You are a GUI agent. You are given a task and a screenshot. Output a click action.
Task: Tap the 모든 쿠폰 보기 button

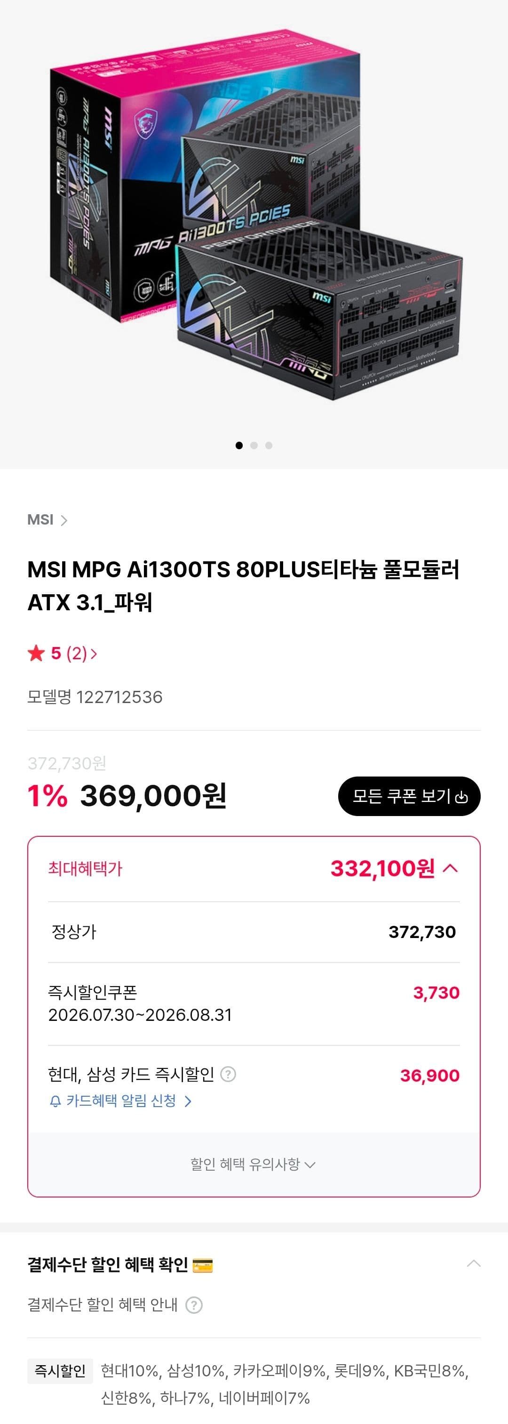pyautogui.click(x=409, y=796)
